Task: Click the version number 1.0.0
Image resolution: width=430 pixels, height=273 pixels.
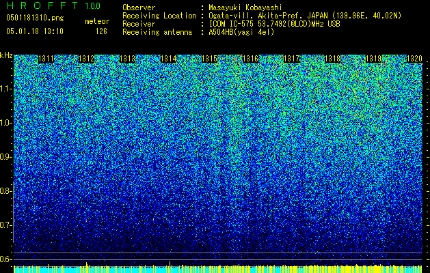Action: tap(92, 5)
